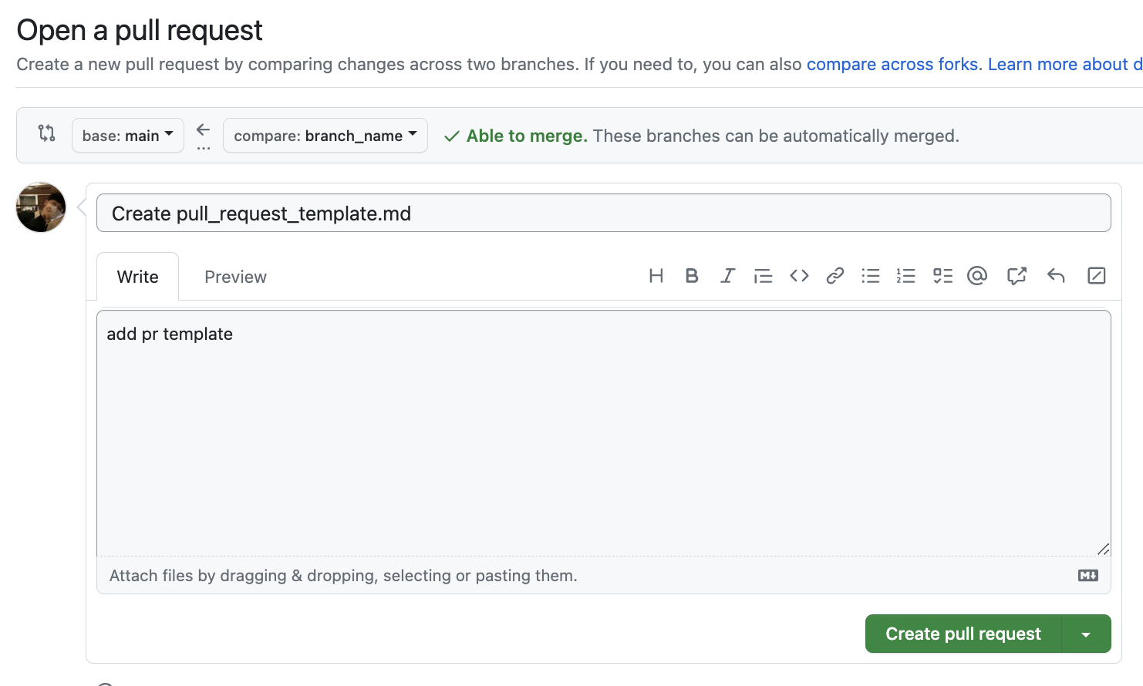Screen dimensions: 1143x686
Task: Reference an issue or pull request icon
Action: point(1017,276)
